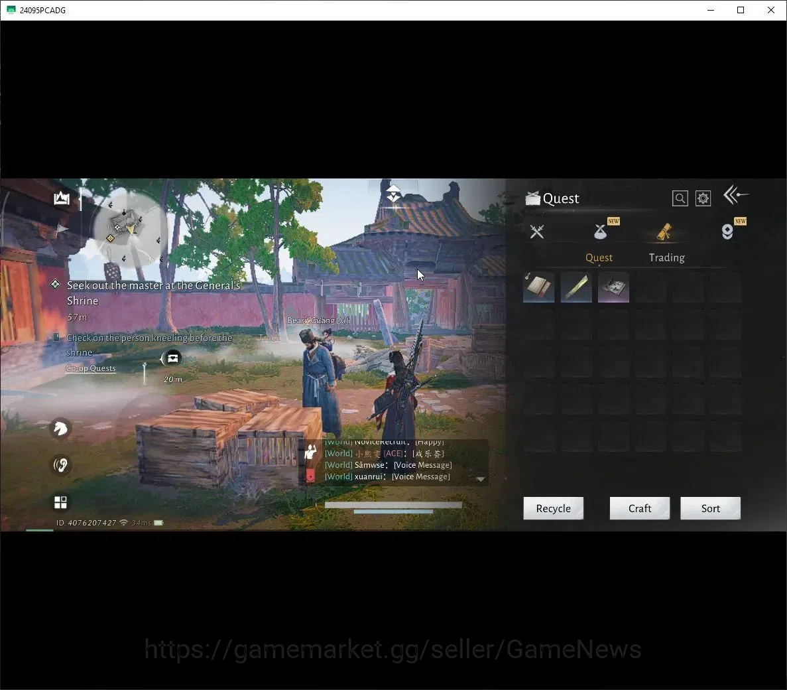The height and width of the screenshot is (690, 787).
Task: Tap the ear listening skill icon
Action: tap(61, 465)
